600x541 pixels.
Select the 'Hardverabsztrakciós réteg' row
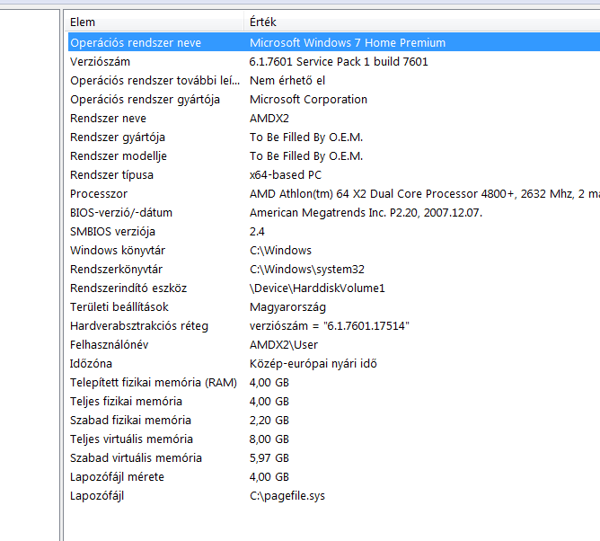coord(334,326)
